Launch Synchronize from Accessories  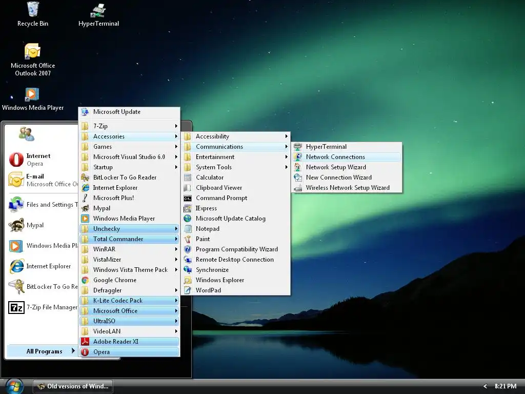point(236,270)
